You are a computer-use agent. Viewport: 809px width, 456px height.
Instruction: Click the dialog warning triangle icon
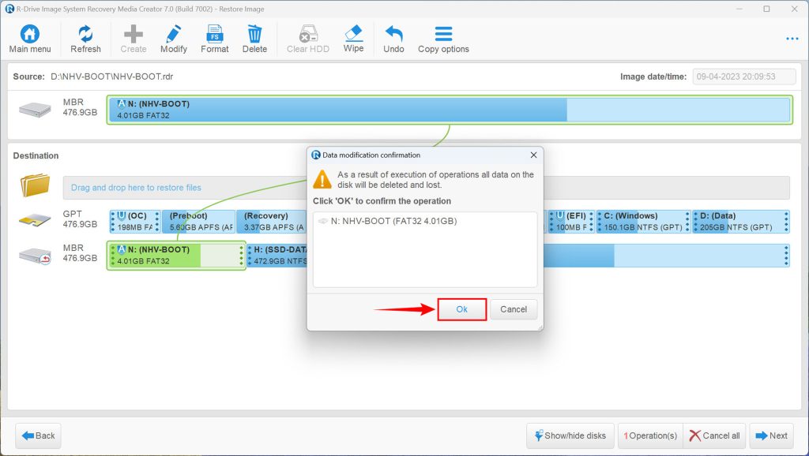(322, 179)
